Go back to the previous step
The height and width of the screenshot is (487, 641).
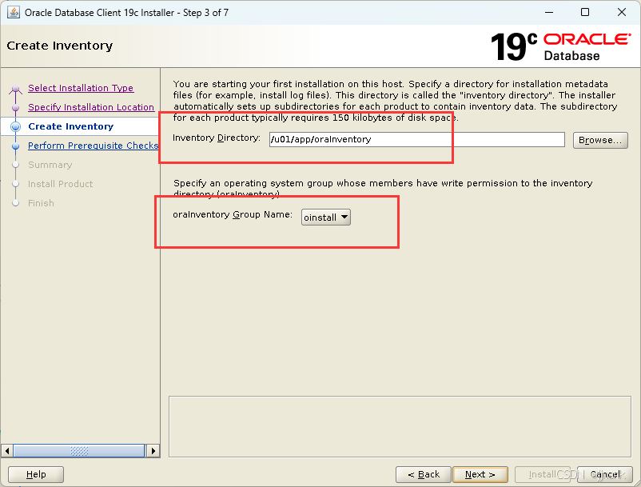click(423, 474)
